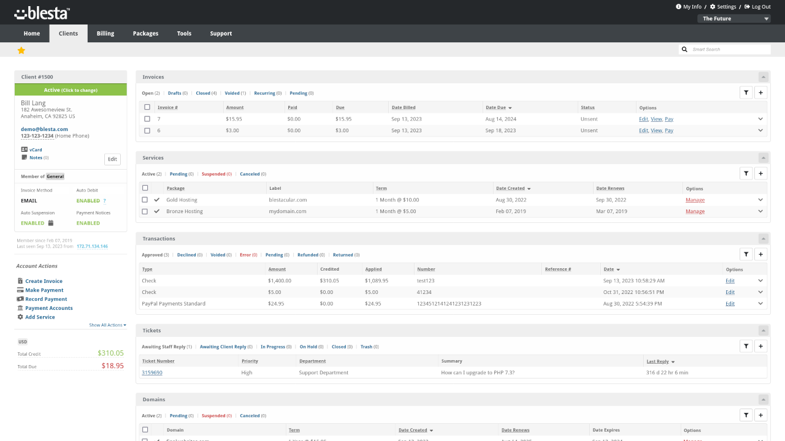Open The Future company dropdown
The width and height of the screenshot is (785, 441).
click(x=733, y=18)
